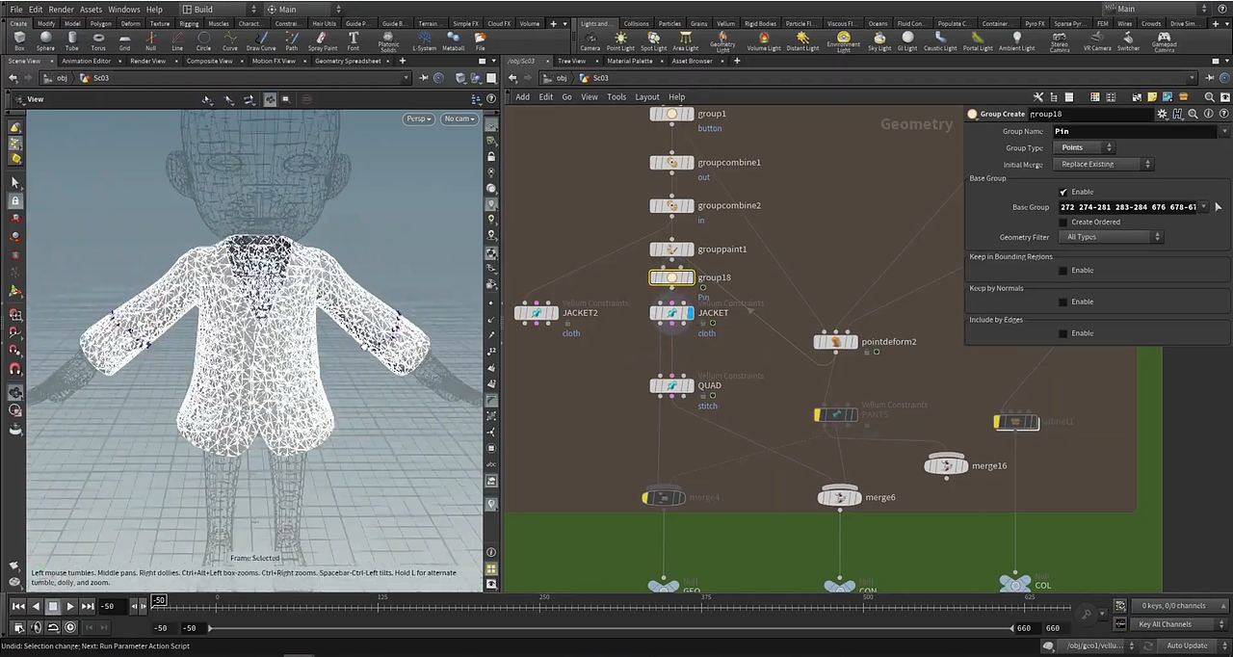Open the Windows menu
The image size is (1233, 657).
tap(123, 10)
